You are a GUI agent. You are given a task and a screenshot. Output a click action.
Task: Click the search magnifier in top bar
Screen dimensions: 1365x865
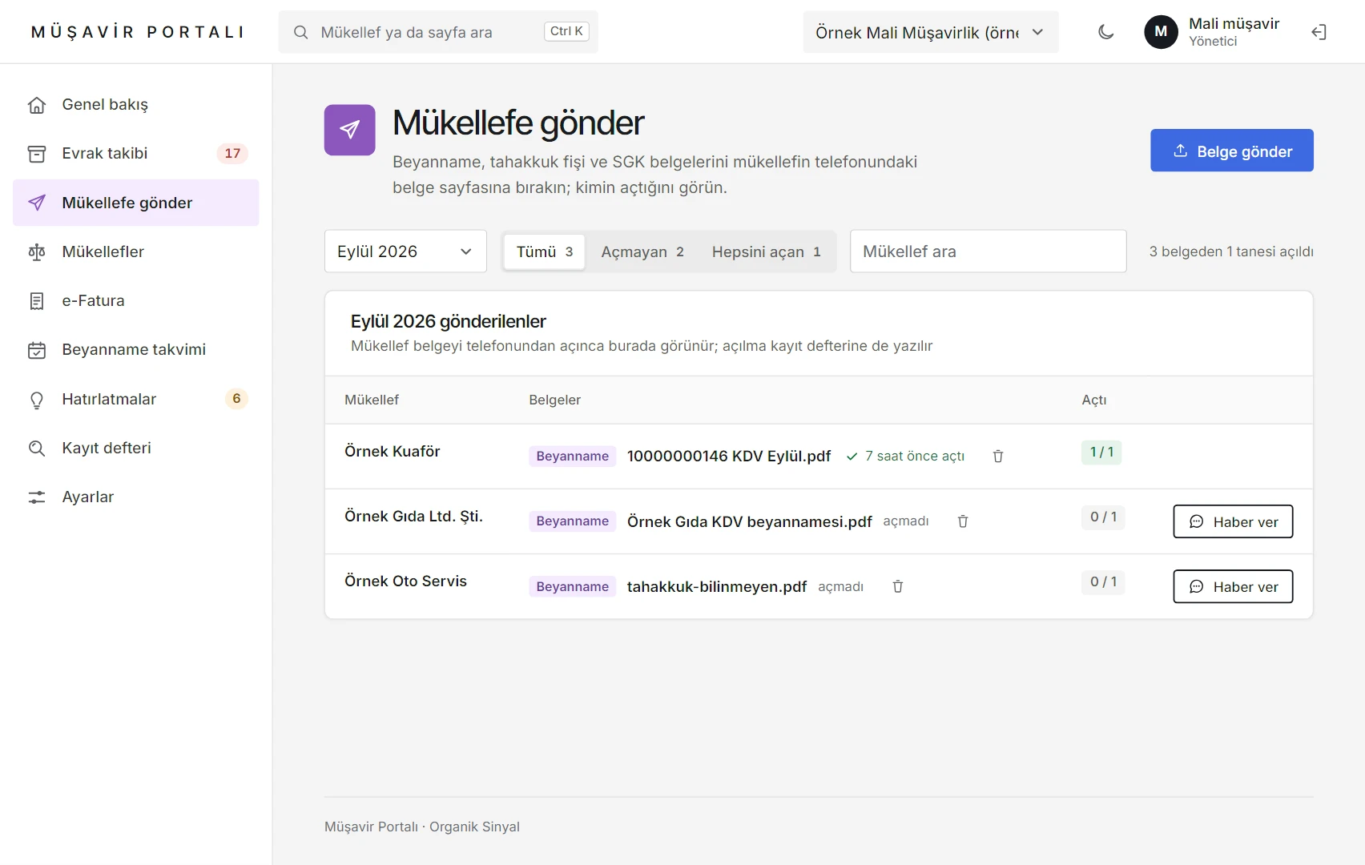[x=301, y=32]
